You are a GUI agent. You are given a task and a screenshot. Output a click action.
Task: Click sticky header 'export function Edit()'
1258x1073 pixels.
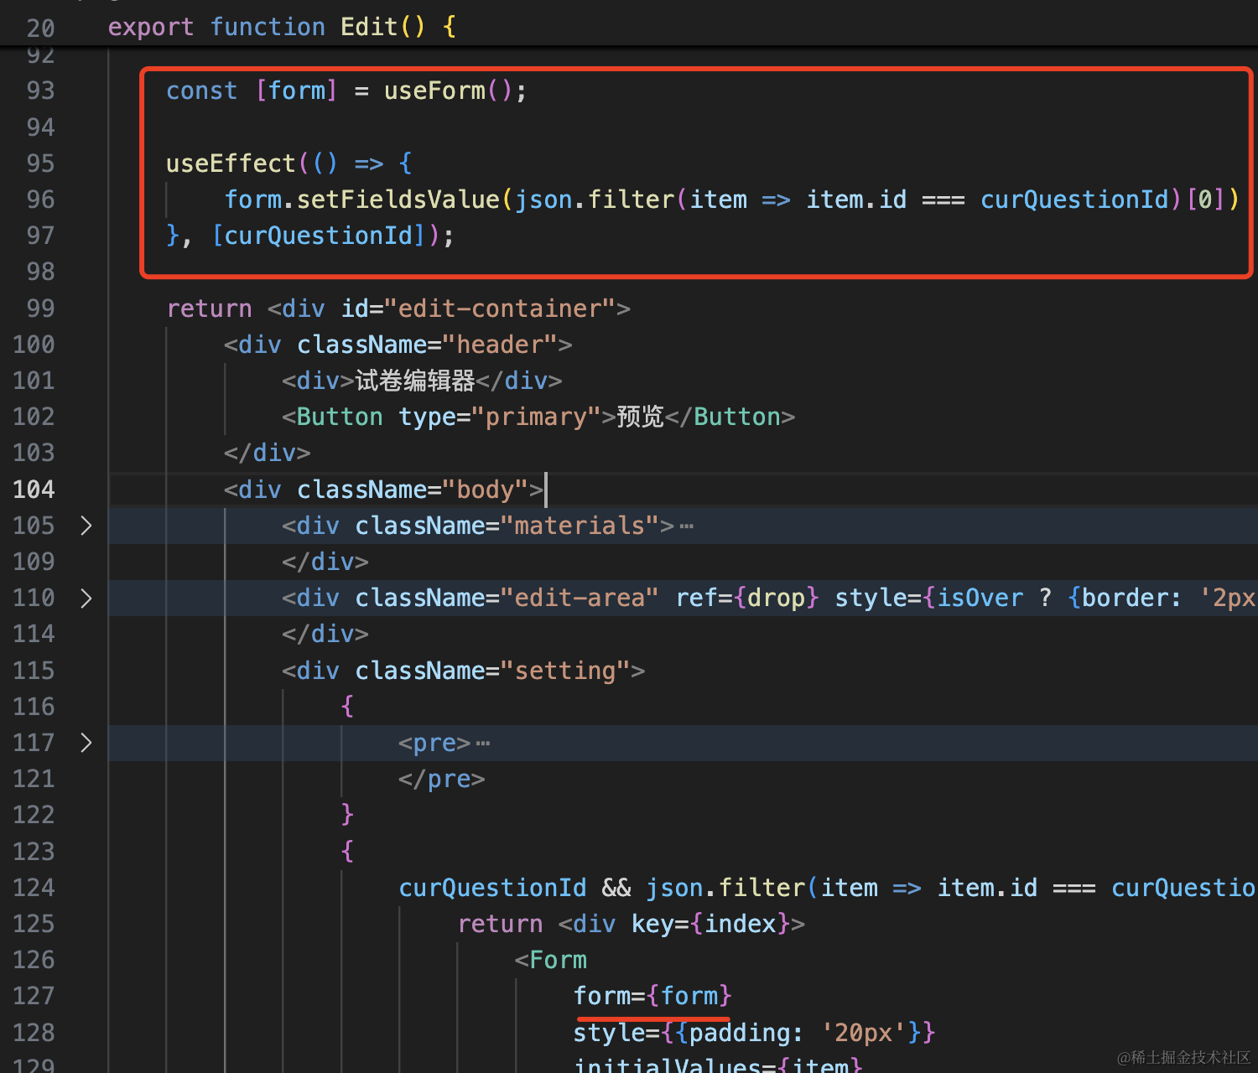pyautogui.click(x=283, y=27)
